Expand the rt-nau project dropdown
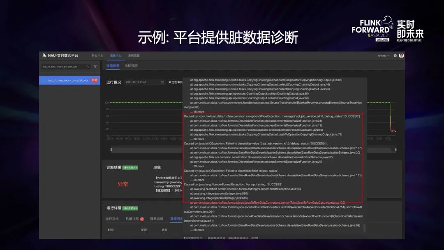 [384, 56]
